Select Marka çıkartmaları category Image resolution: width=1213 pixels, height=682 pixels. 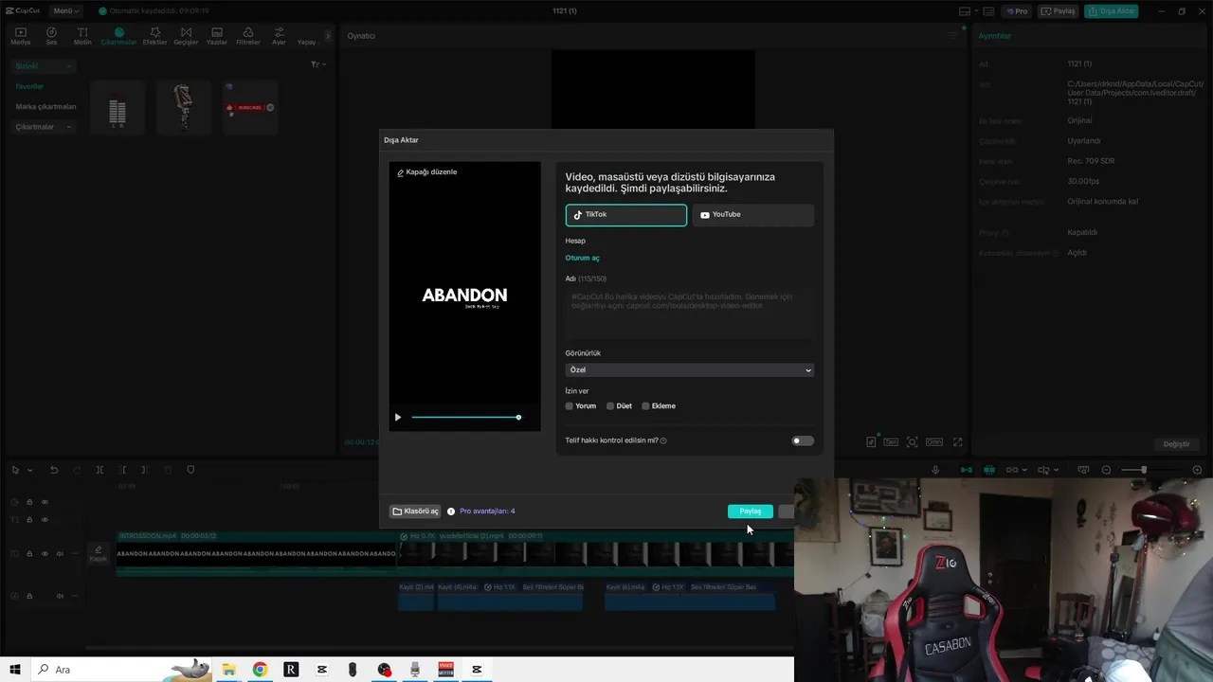45,106
